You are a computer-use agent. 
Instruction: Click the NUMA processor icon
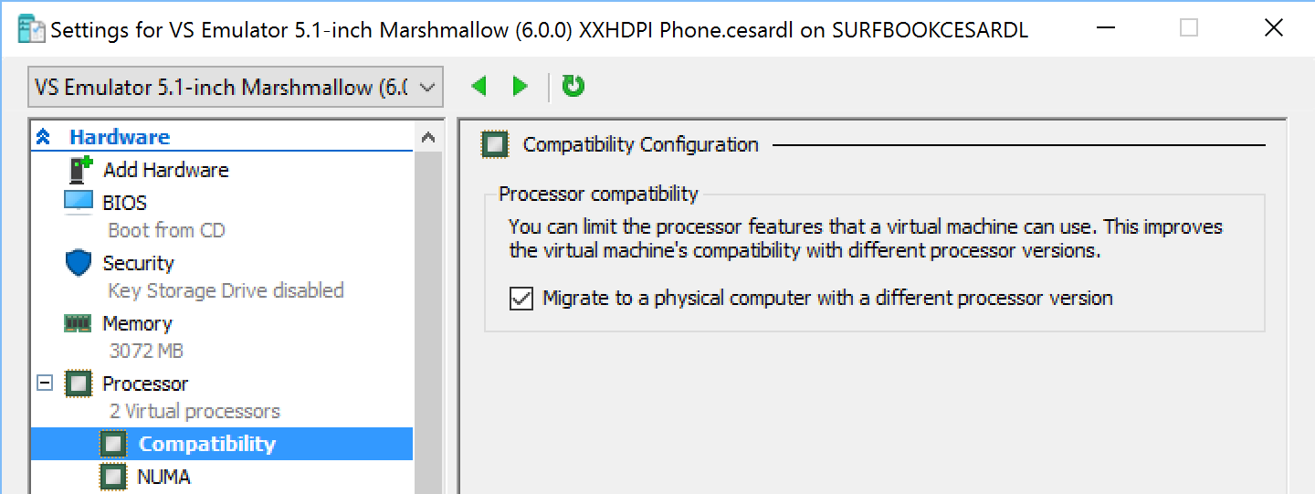(113, 476)
